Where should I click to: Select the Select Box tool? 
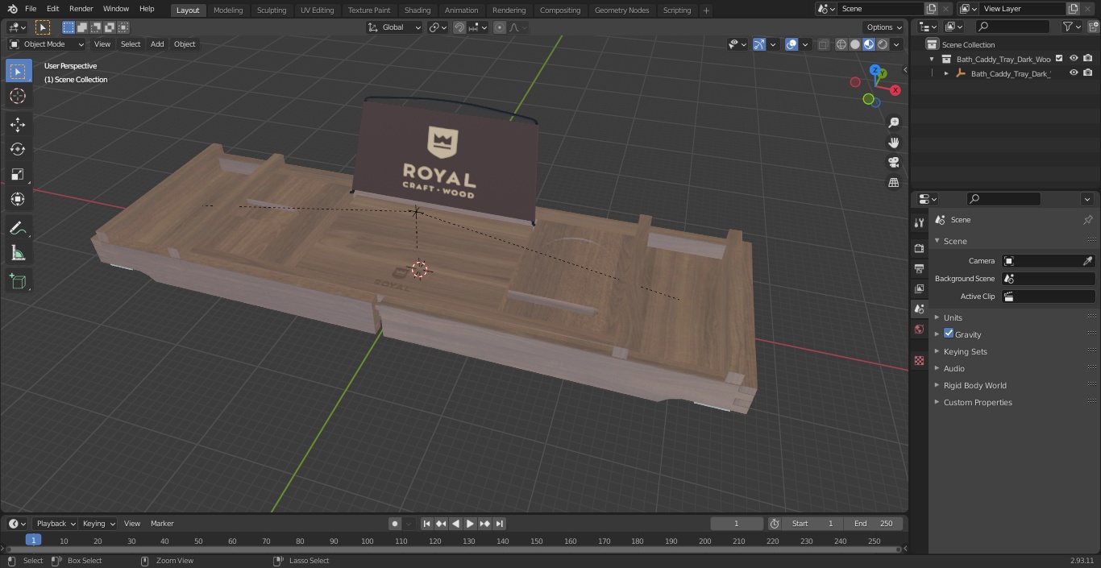pyautogui.click(x=18, y=71)
